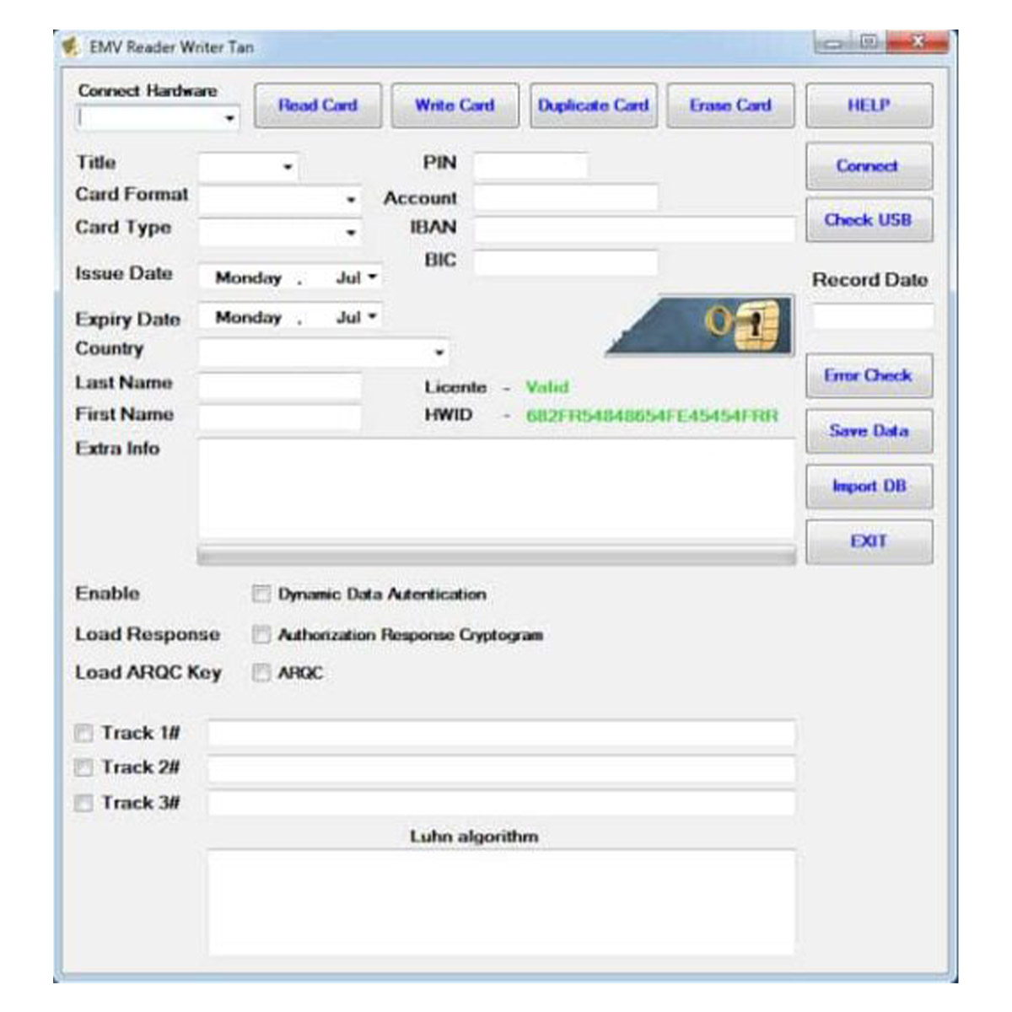Click into the Last Name field

tap(280, 386)
